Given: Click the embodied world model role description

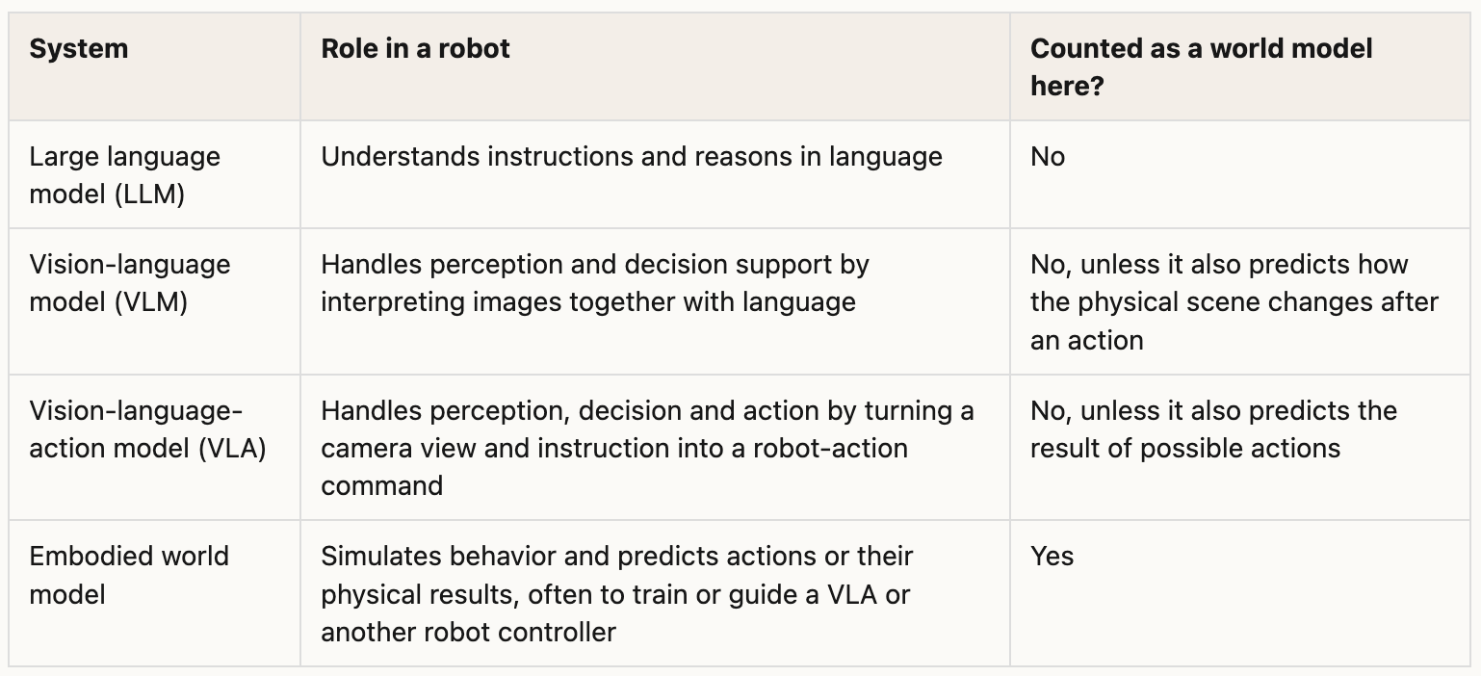Looking at the screenshot, I should (617, 594).
